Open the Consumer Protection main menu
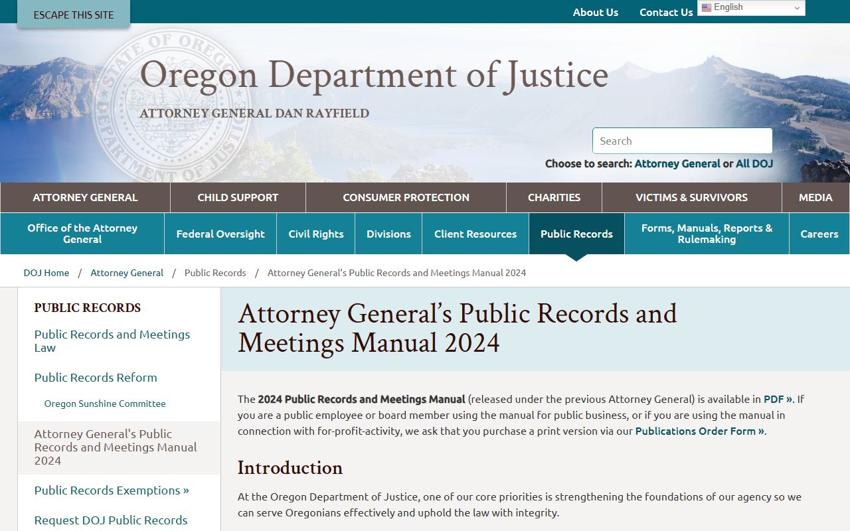This screenshot has height=531, width=850. coord(406,197)
